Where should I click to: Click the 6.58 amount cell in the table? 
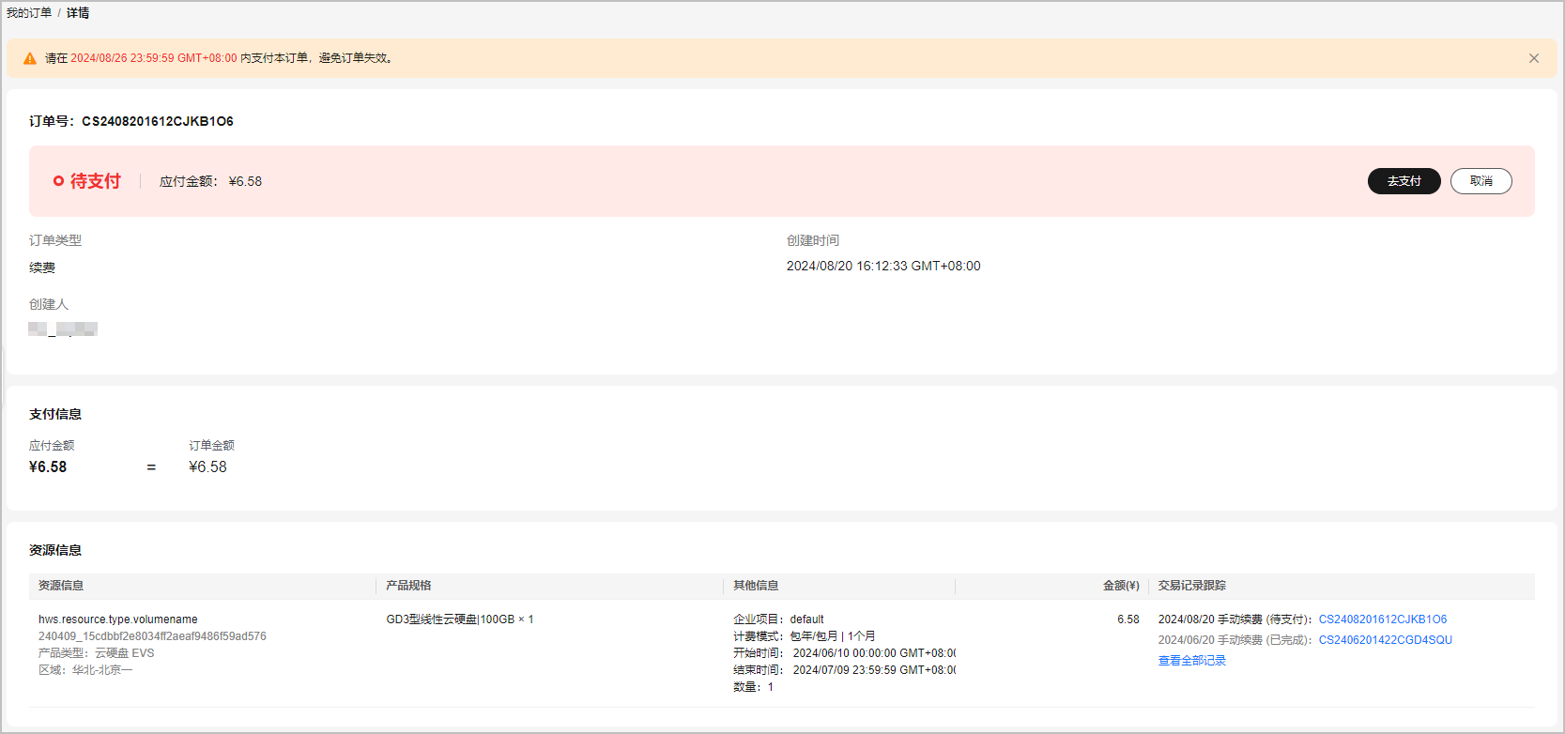point(1128,619)
